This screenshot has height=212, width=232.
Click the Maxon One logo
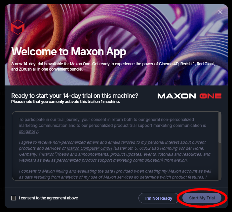click(x=189, y=96)
